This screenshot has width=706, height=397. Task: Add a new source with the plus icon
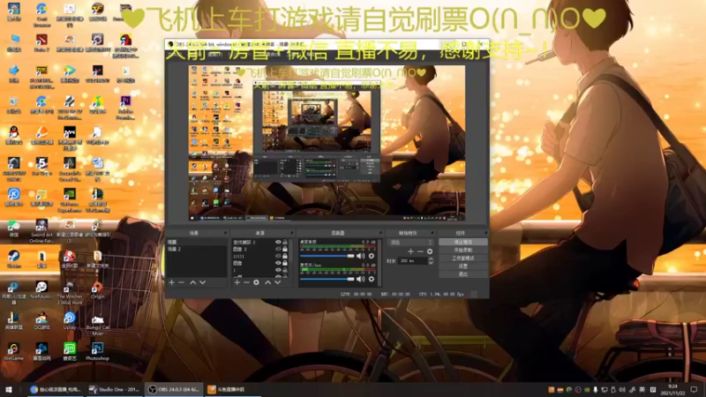237,282
